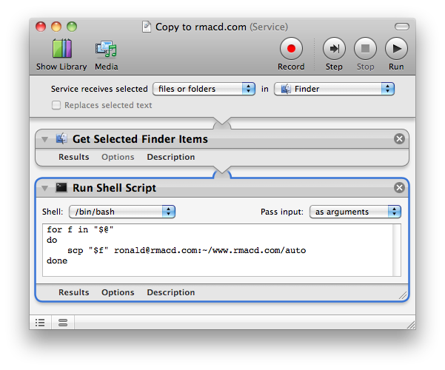Collapse the Run Shell Script action
Screen dimensions: 445x370
click(x=45, y=188)
